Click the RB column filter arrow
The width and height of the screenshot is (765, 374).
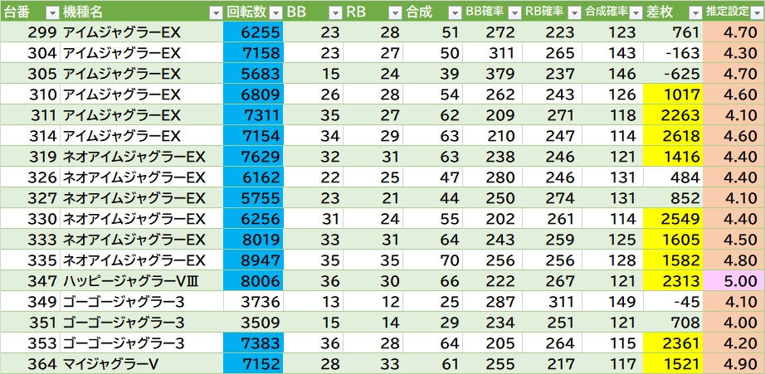tap(394, 12)
